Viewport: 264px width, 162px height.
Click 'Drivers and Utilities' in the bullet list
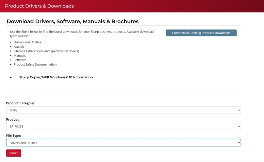coord(27,42)
